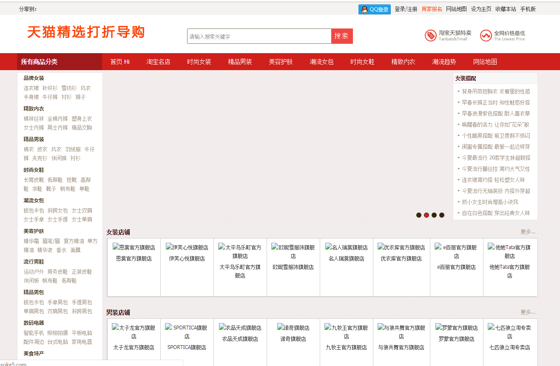Open the 斜跨女包 category link
The width and height of the screenshot is (560, 366).
click(57, 210)
